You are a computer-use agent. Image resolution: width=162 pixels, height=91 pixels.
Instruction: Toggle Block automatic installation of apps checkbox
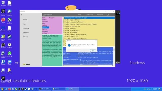[64, 18]
